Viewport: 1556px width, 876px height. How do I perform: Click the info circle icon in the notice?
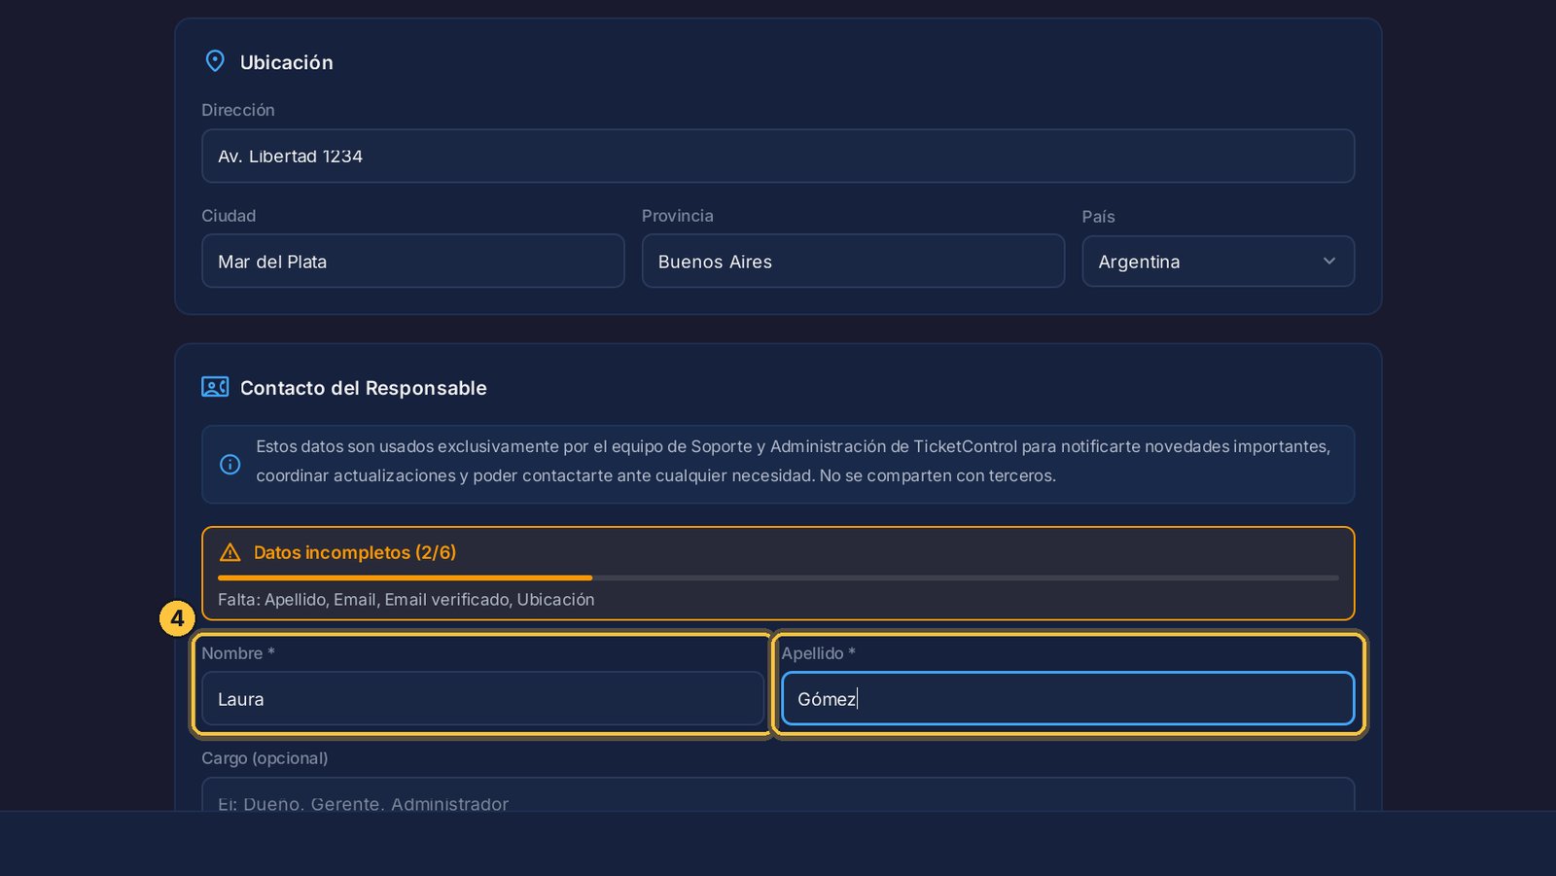[x=230, y=465]
